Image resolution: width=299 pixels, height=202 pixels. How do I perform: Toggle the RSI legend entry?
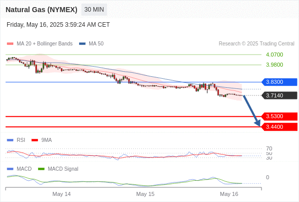[16, 140]
